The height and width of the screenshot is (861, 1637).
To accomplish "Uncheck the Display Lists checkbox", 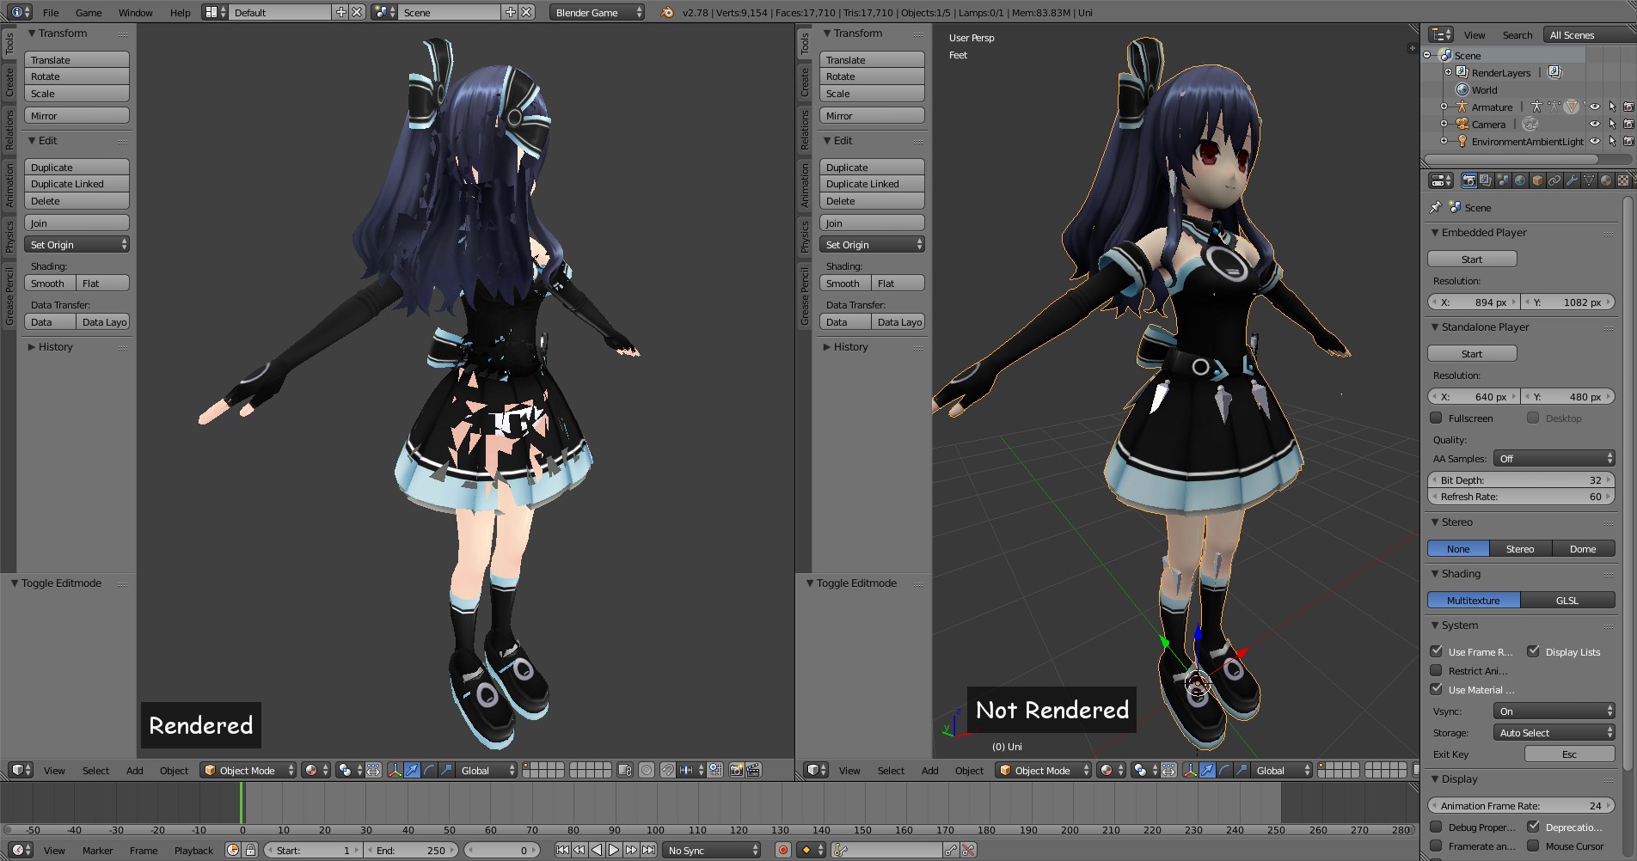I will [1533, 651].
